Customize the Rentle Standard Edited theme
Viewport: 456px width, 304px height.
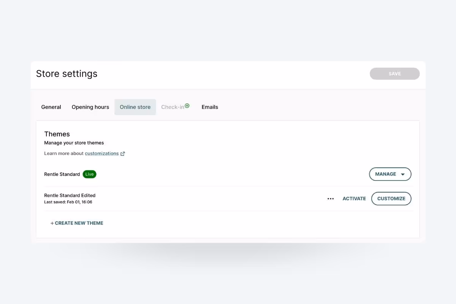pos(391,198)
